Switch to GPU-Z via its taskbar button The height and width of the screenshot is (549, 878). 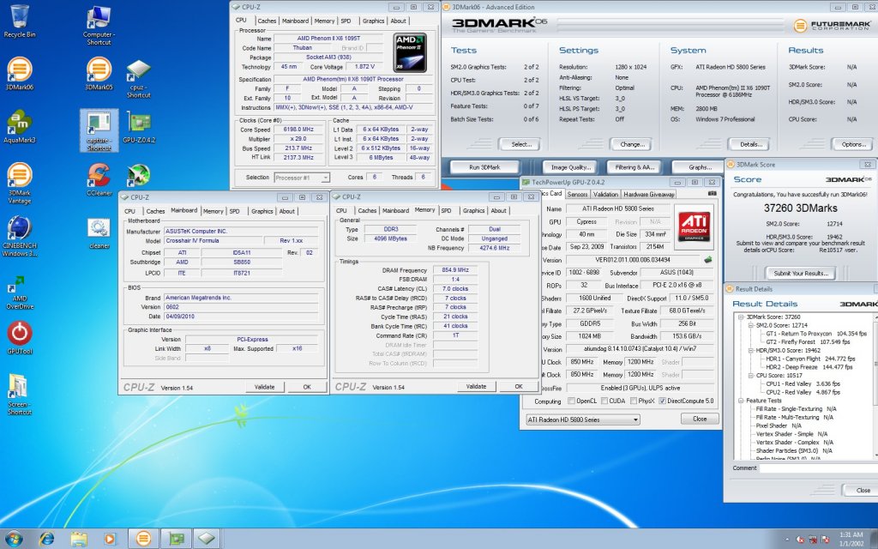point(177,539)
